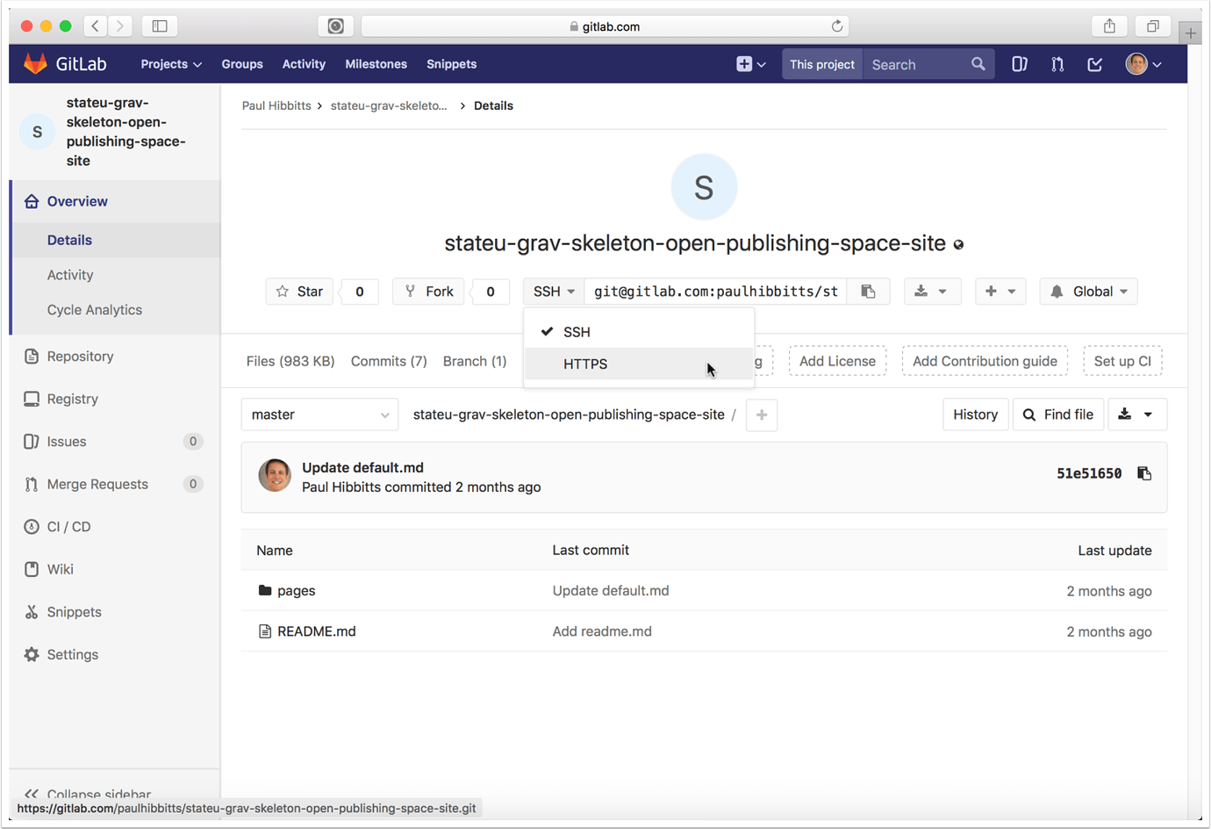Expand the new item plus dropdown in navbar
Screen dimensions: 1211x829
750,63
